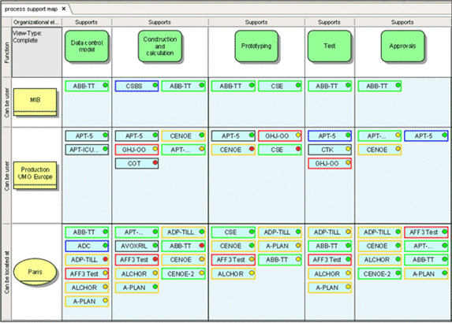452x323 pixels.
Task: Select ADP-TILL in Paris row under Test
Action: [x=330, y=232]
